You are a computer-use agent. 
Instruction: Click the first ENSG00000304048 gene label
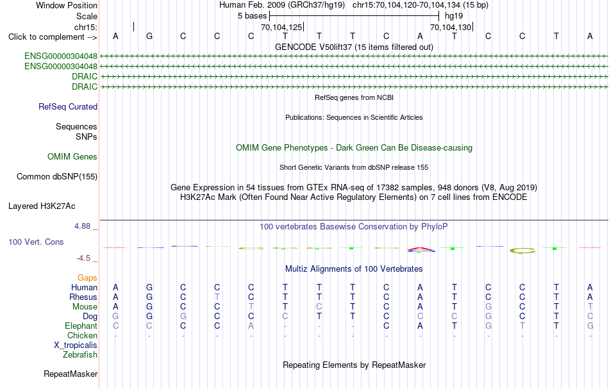(61, 56)
